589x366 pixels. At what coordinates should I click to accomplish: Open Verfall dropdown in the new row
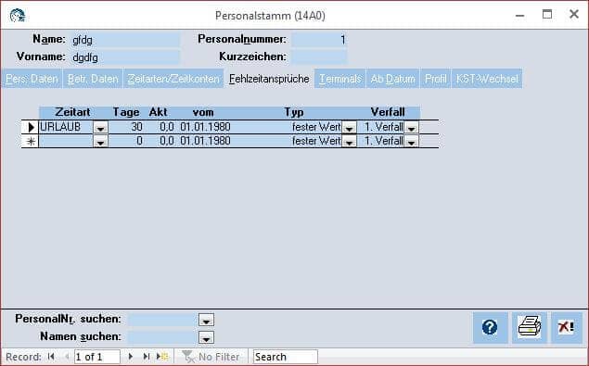[x=411, y=142]
